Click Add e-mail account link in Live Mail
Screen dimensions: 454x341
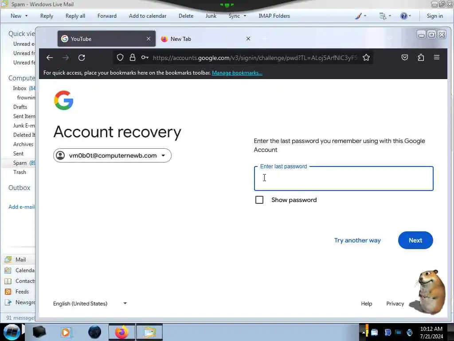[x=21, y=207]
